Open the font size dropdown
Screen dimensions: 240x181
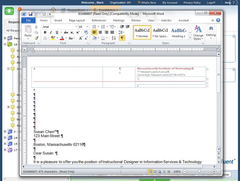(87, 27)
